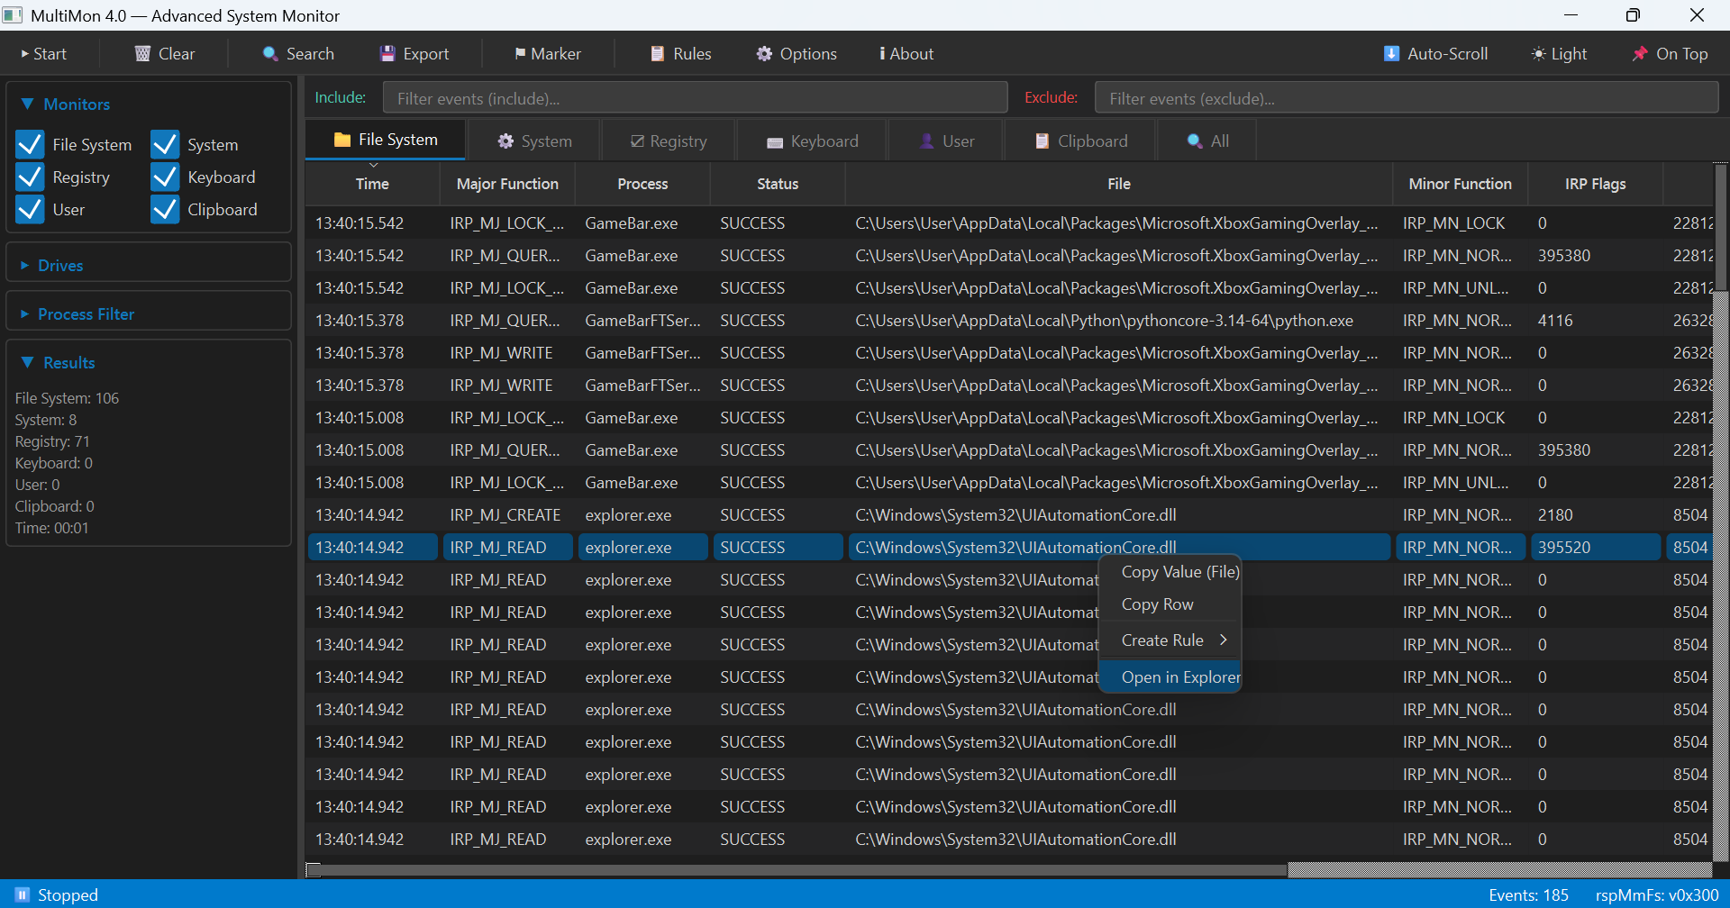Collapse the Monitors panel

[x=27, y=104]
